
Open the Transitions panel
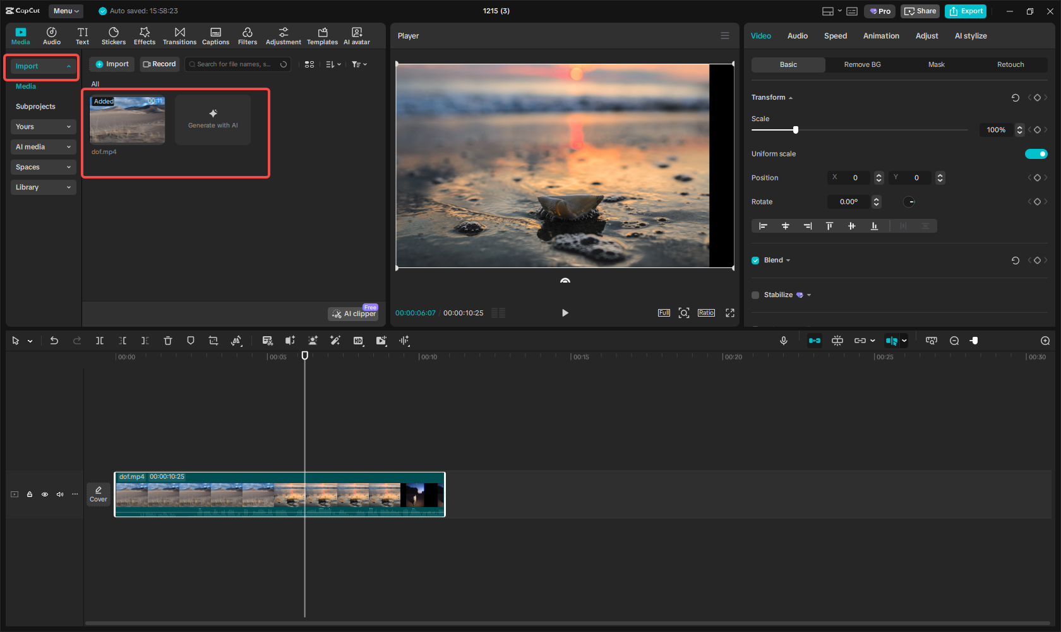[x=179, y=36]
